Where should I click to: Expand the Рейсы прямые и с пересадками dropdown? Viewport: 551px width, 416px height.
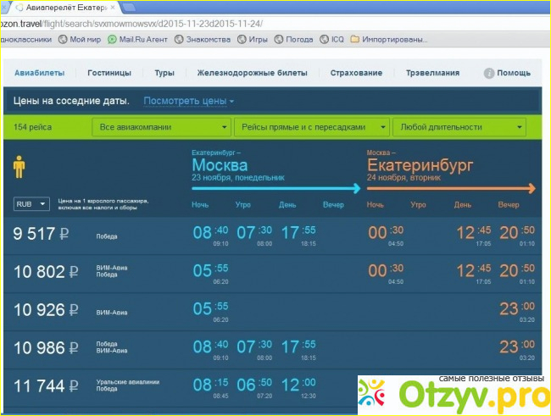[309, 127]
